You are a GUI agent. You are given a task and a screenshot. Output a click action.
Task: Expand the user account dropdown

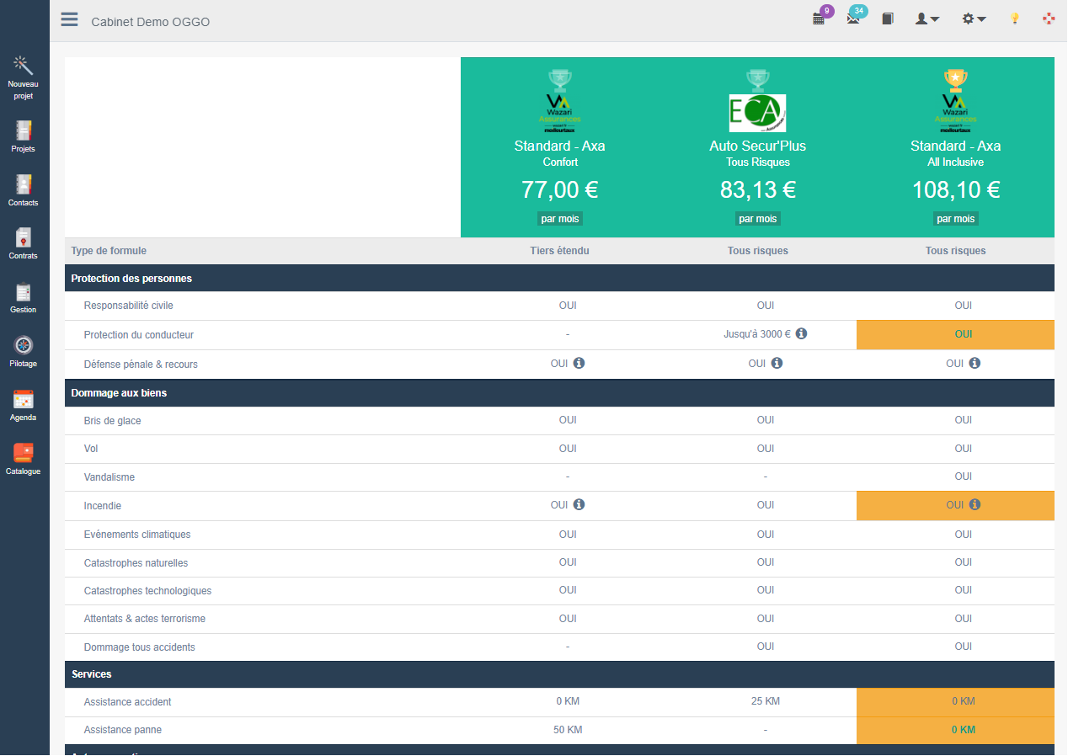[926, 19]
